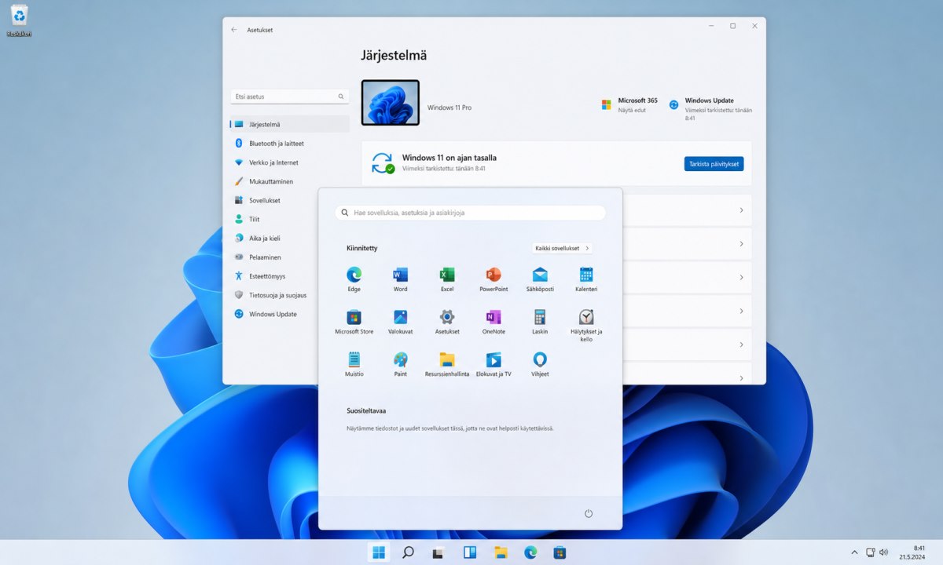Open Widgets from the taskbar
This screenshot has height=565, width=943.
[x=470, y=552]
